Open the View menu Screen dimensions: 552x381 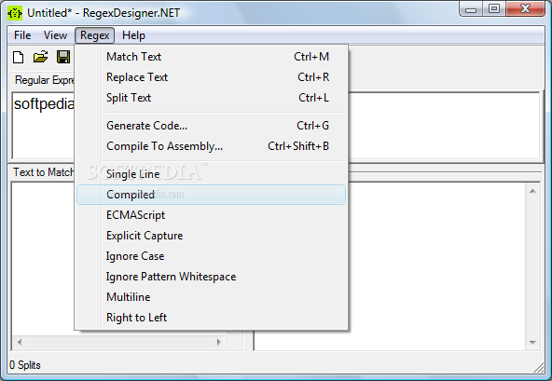(55, 35)
